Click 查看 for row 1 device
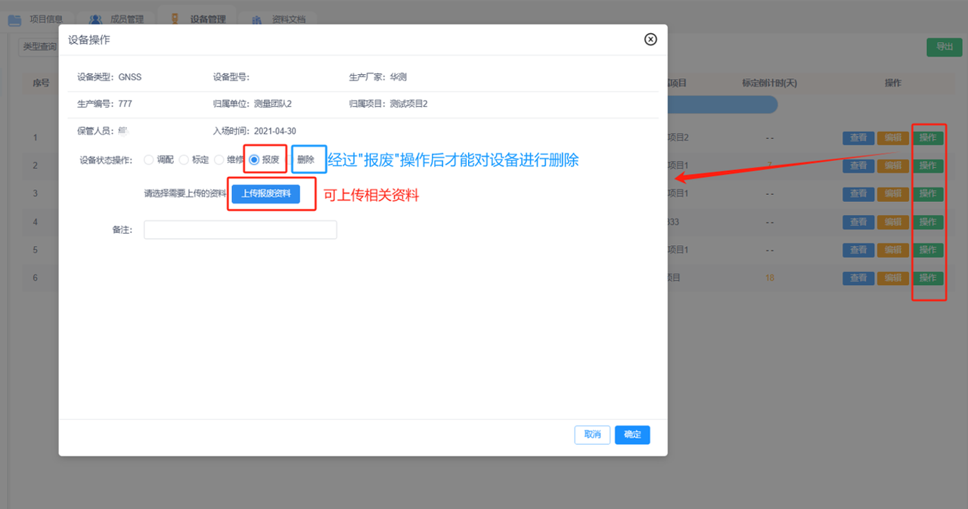 coord(858,138)
